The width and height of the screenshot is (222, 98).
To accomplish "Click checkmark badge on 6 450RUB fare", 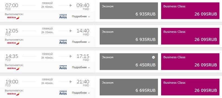I will 154,57.
